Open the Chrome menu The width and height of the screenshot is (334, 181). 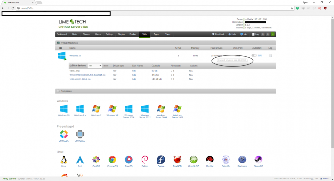coord(331,8)
